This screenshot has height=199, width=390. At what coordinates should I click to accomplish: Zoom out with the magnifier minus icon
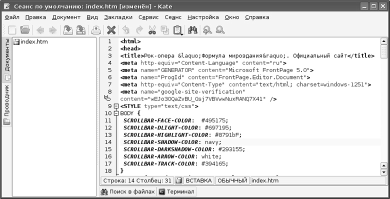pos(220,30)
